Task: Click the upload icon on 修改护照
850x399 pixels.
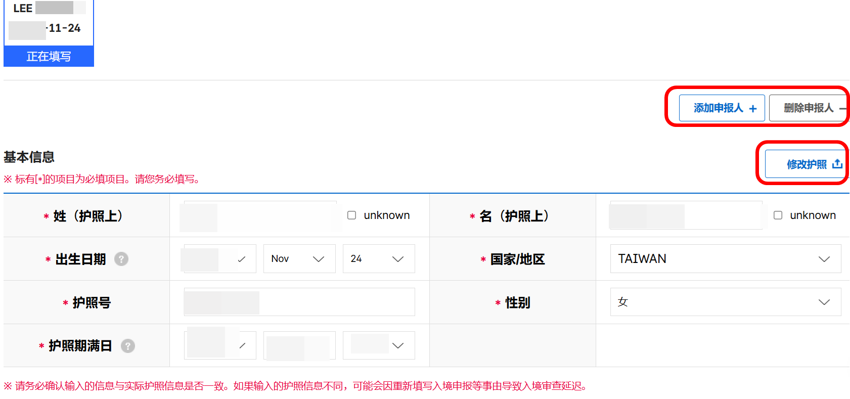Action: [837, 164]
